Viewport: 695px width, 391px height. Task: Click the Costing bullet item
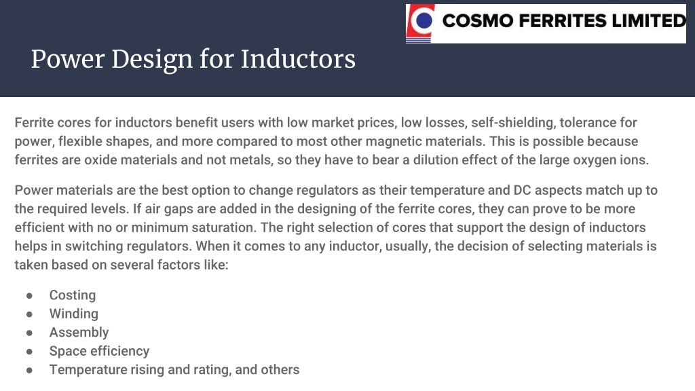[72, 295]
